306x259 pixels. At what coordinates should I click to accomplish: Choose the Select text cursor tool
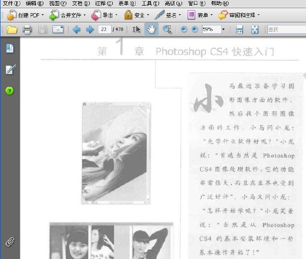click(x=136, y=30)
